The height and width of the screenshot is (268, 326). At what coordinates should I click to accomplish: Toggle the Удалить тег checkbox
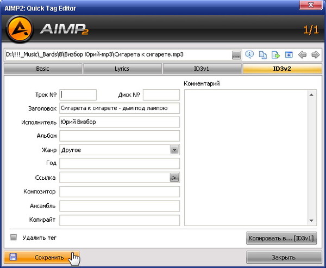pos(14,237)
